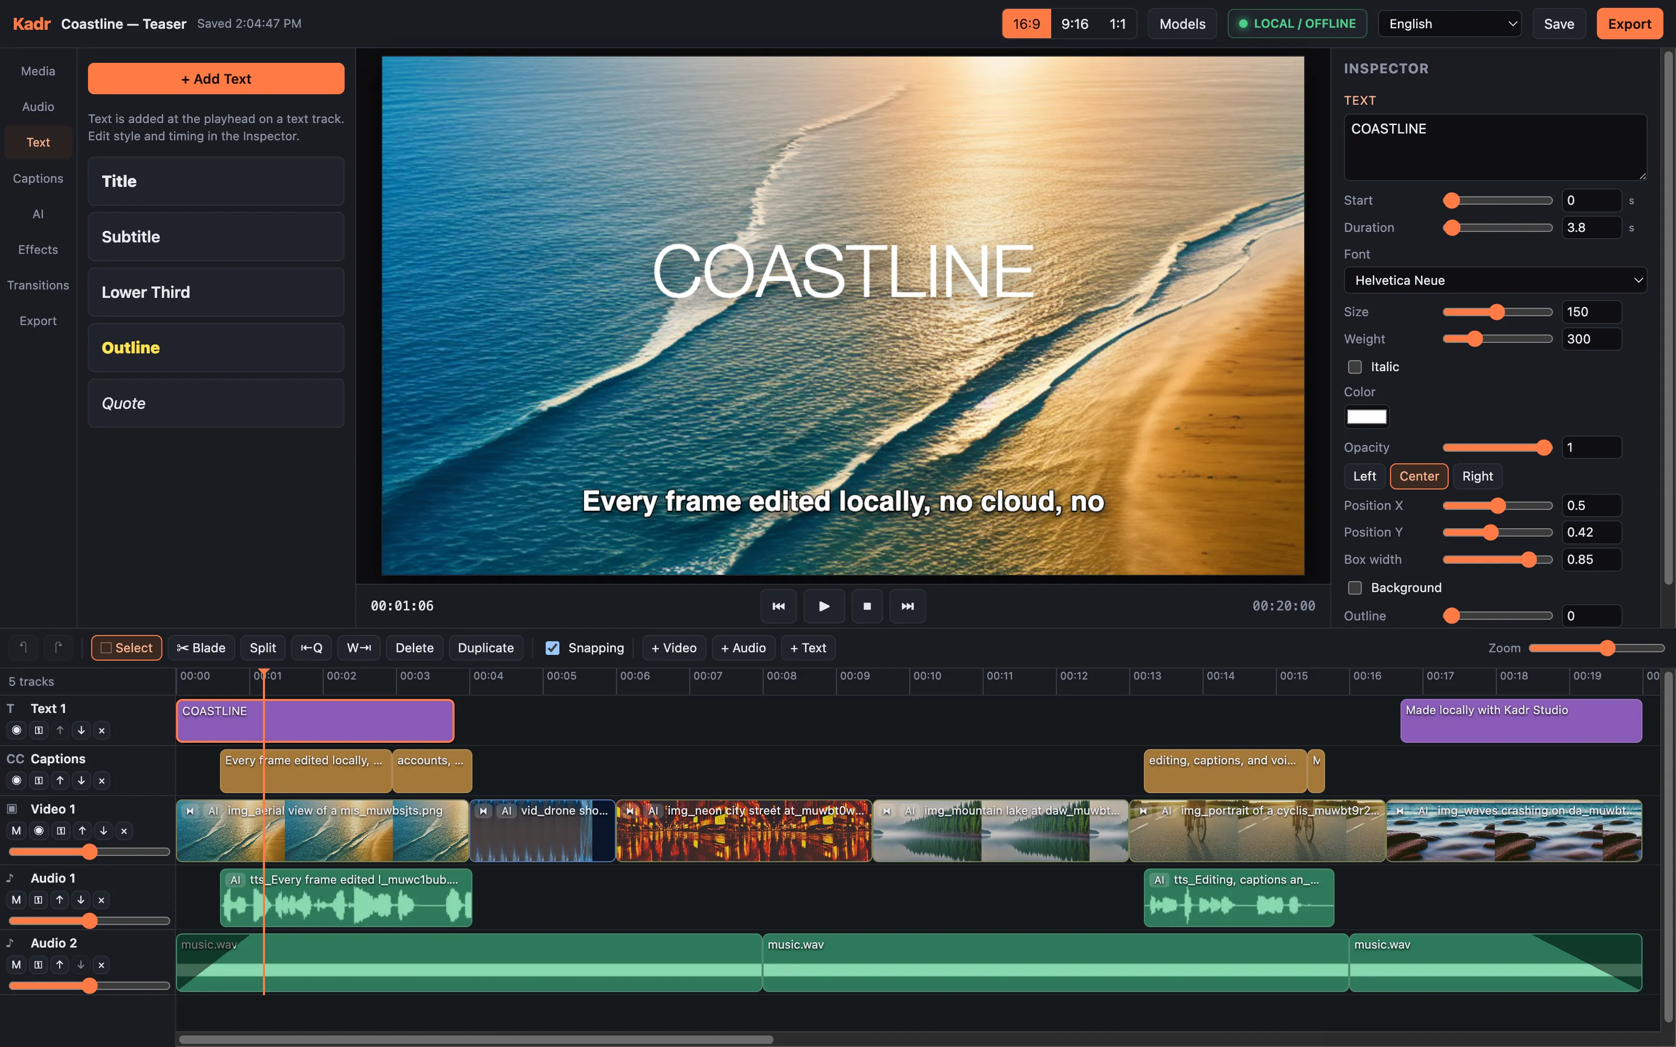The image size is (1676, 1047).
Task: Toggle visibility of the Text 1 track
Action: coord(17,730)
